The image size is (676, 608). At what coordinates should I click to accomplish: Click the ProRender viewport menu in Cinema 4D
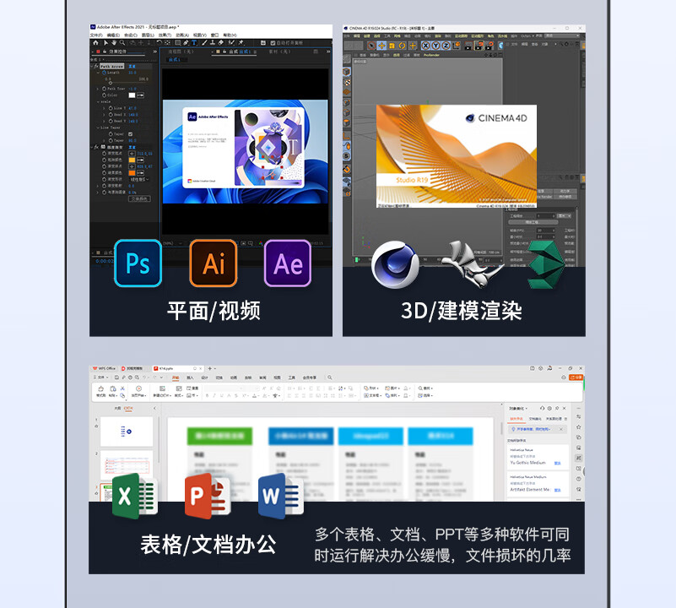tap(431, 55)
